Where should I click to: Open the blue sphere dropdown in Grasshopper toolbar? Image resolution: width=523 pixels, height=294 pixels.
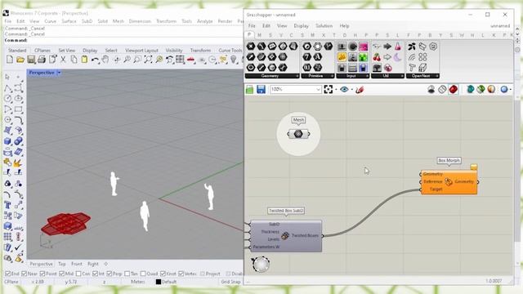(510, 90)
